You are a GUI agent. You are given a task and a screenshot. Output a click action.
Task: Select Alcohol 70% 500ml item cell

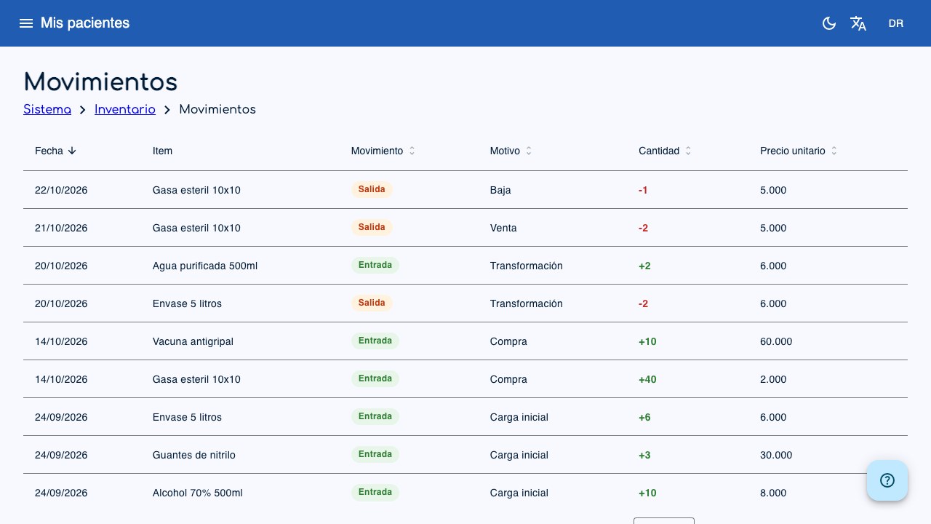point(198,493)
